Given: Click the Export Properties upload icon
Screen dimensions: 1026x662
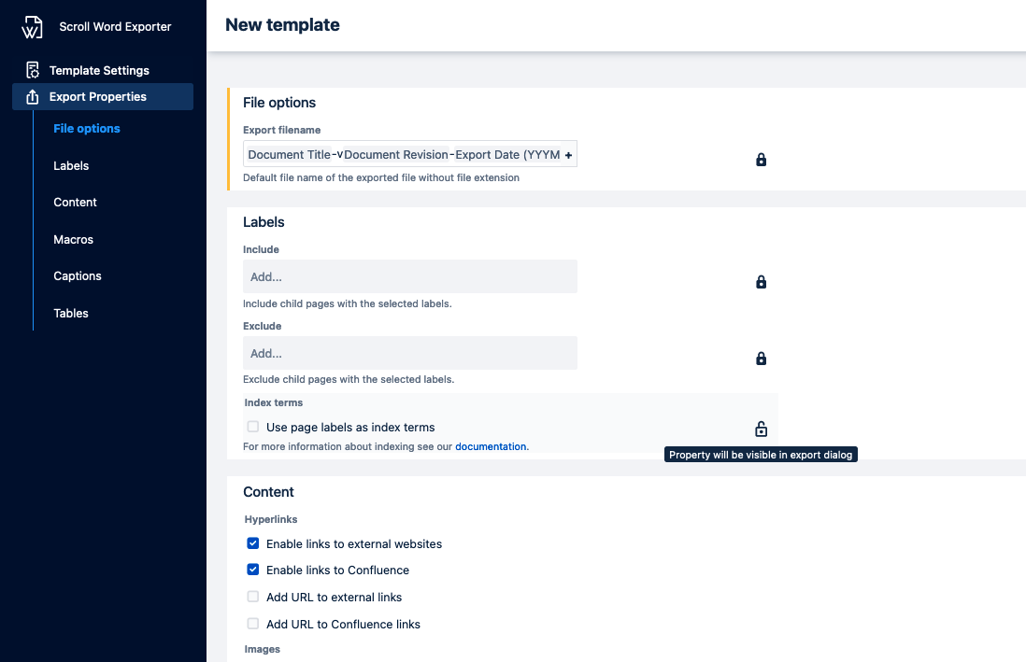Looking at the screenshot, I should coord(33,97).
